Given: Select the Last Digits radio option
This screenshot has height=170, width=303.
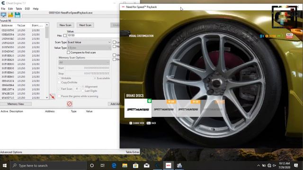Looking at the screenshot, I should point(83,91).
